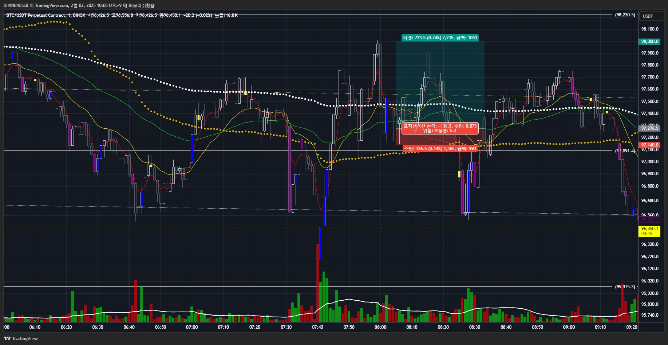668x345 pixels.
Task: Click the 95,740.0 price scale value
Action: (x=650, y=315)
